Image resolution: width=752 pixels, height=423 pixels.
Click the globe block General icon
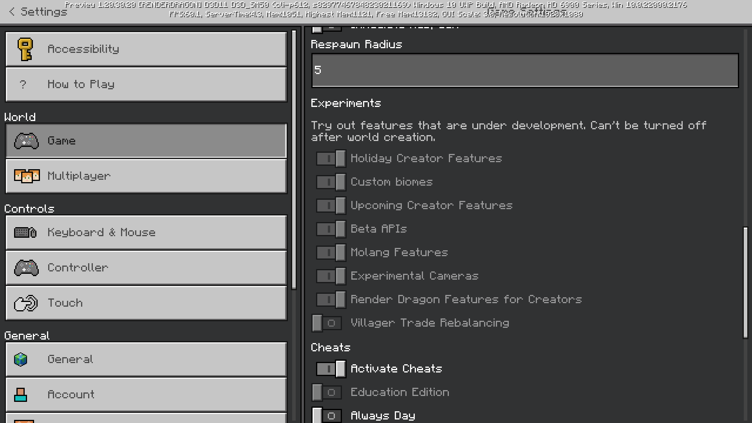tap(21, 359)
